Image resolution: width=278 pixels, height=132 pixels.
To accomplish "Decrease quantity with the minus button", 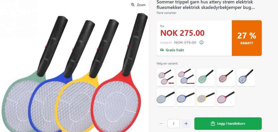I will [161, 124].
